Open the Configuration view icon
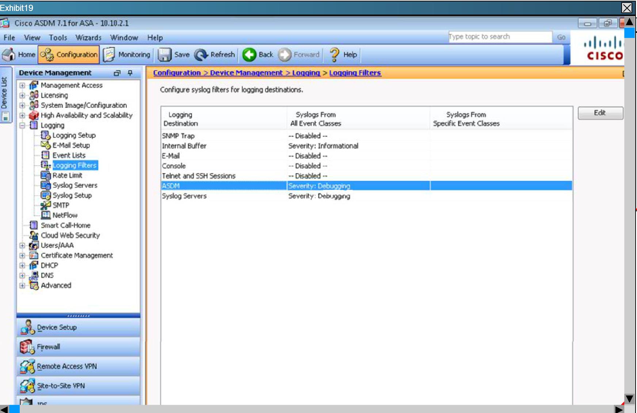637x413 pixels. tap(47, 55)
